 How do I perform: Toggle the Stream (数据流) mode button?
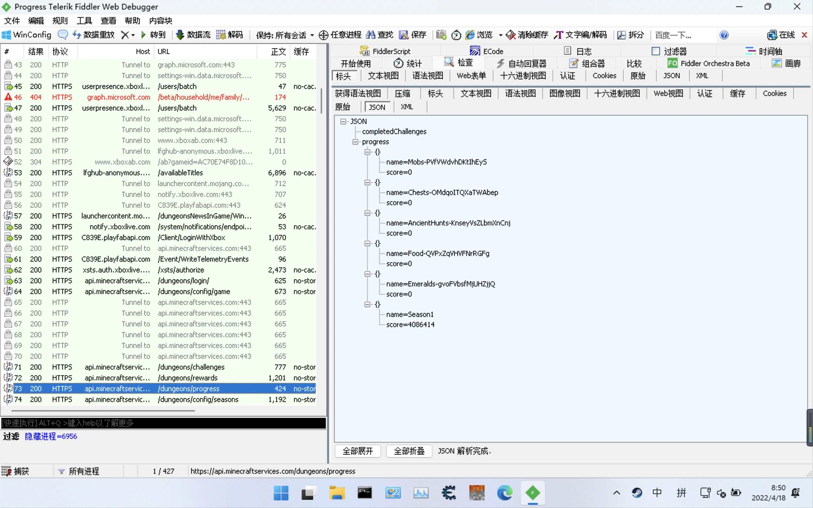coord(193,35)
